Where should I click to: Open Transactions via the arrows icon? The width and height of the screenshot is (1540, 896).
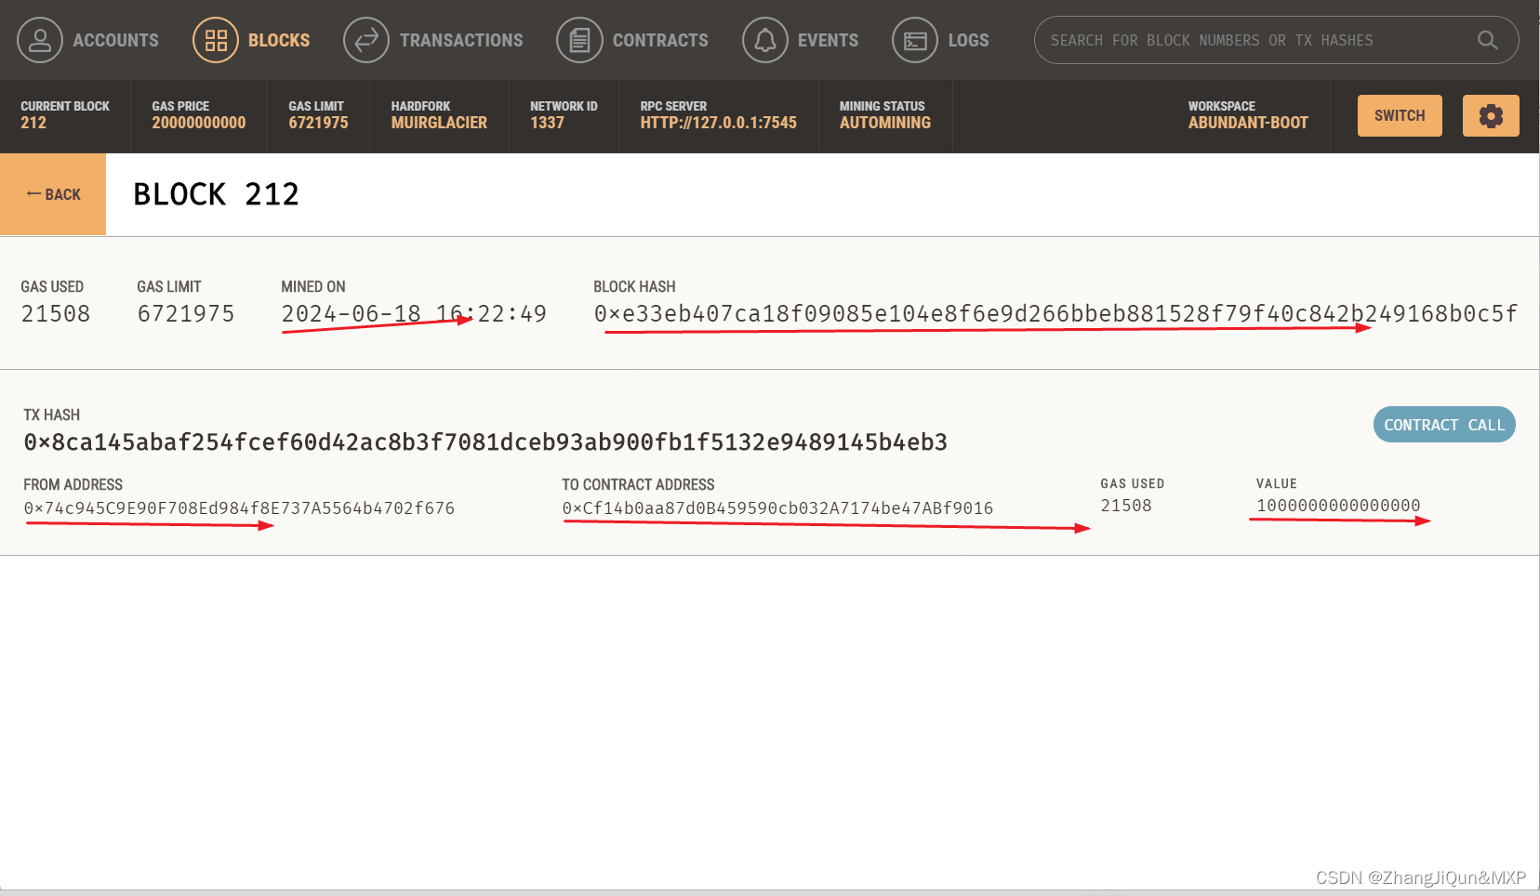click(x=365, y=40)
